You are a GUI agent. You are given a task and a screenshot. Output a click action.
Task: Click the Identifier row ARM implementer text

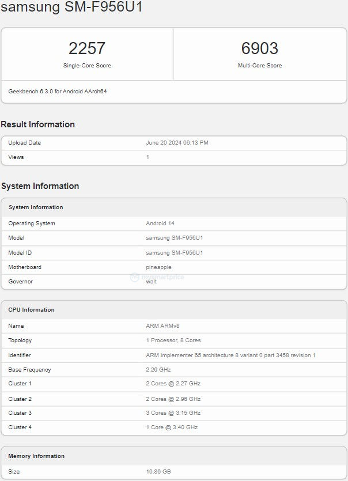tap(231, 355)
